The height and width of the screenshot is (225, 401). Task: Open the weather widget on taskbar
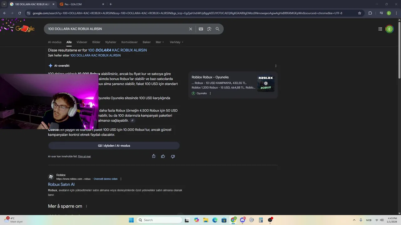tap(13, 220)
